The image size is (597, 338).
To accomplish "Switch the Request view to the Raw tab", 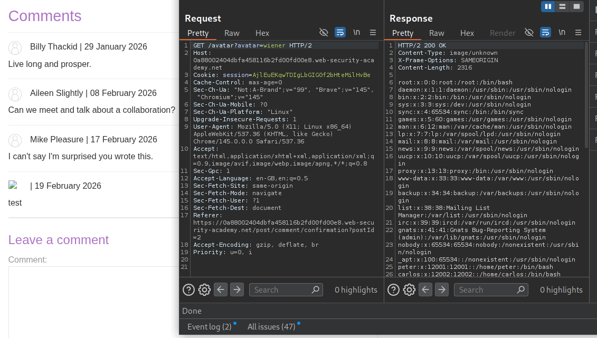I will pos(232,33).
